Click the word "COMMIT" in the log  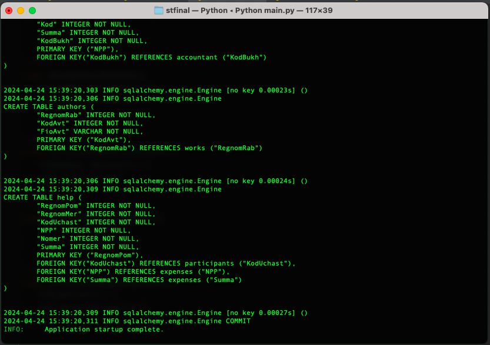coord(238,321)
